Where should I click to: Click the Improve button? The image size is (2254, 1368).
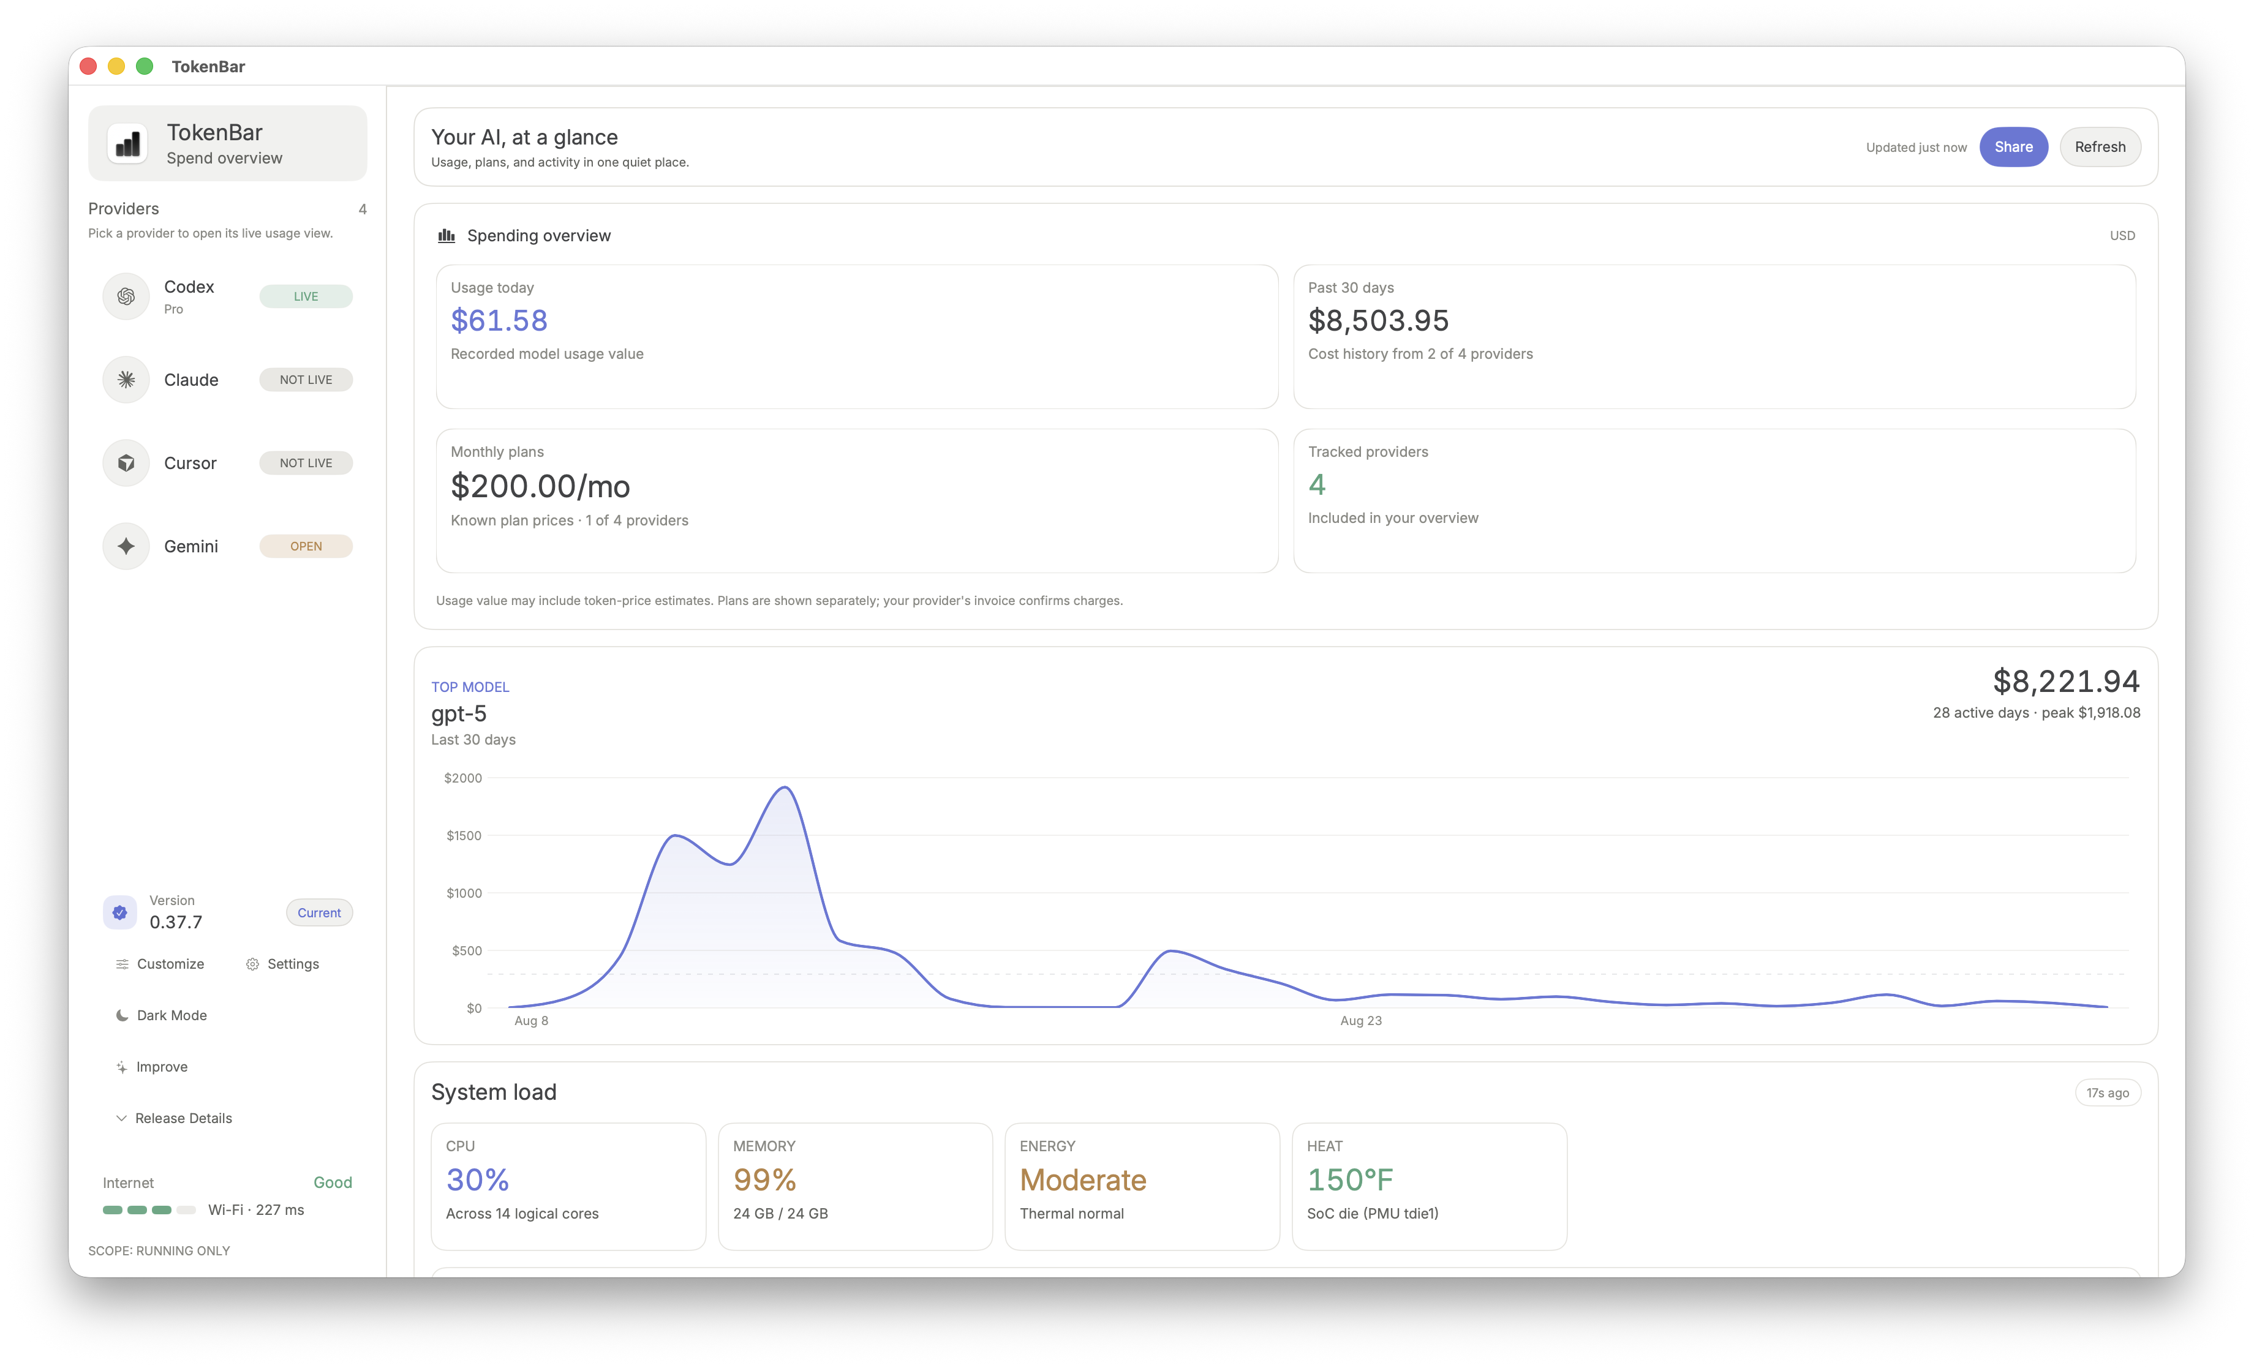click(x=152, y=1067)
